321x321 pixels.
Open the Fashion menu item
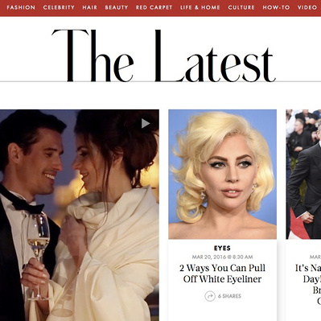click(21, 7)
